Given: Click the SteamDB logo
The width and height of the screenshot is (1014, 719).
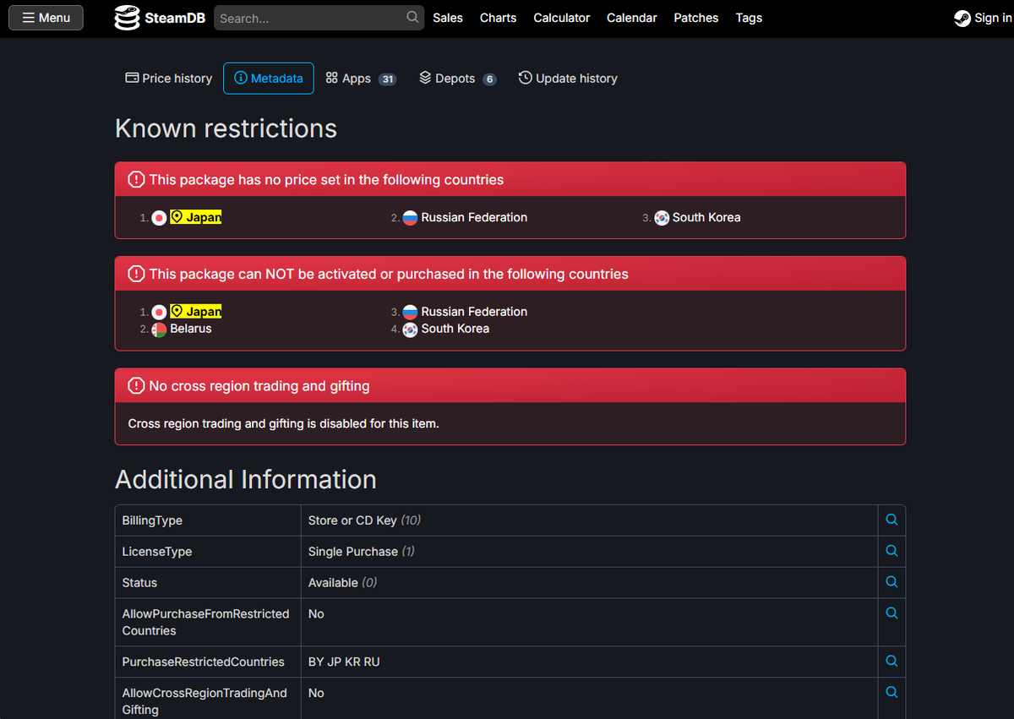Looking at the screenshot, I should pos(161,18).
